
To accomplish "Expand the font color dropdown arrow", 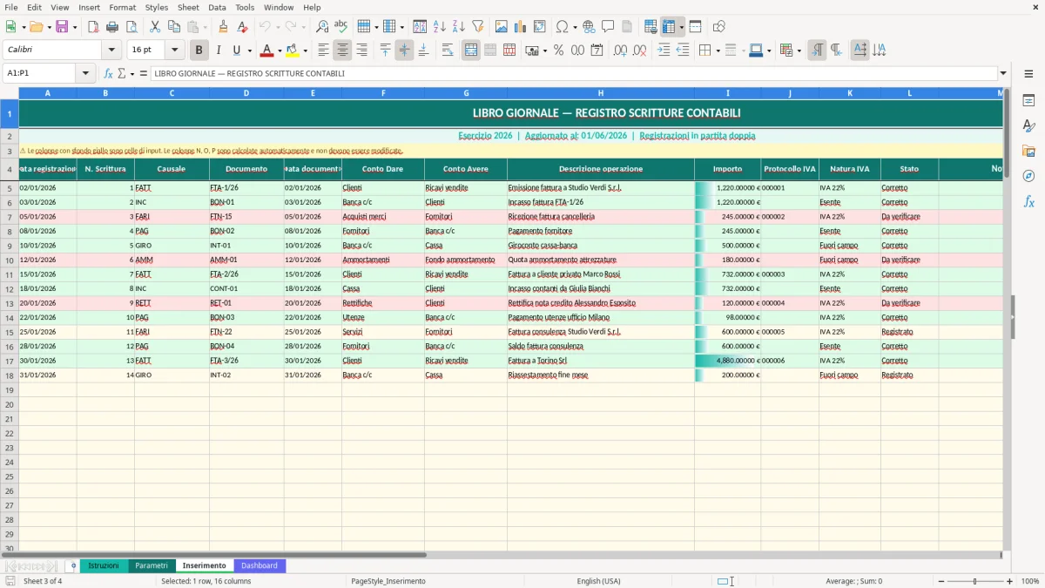I will tap(280, 51).
